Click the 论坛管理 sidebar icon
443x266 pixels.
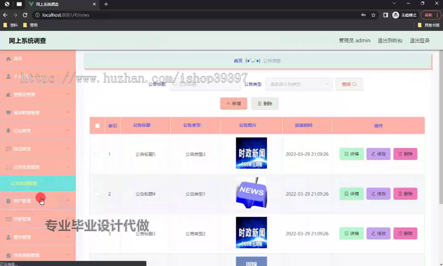pyautogui.click(x=8, y=131)
